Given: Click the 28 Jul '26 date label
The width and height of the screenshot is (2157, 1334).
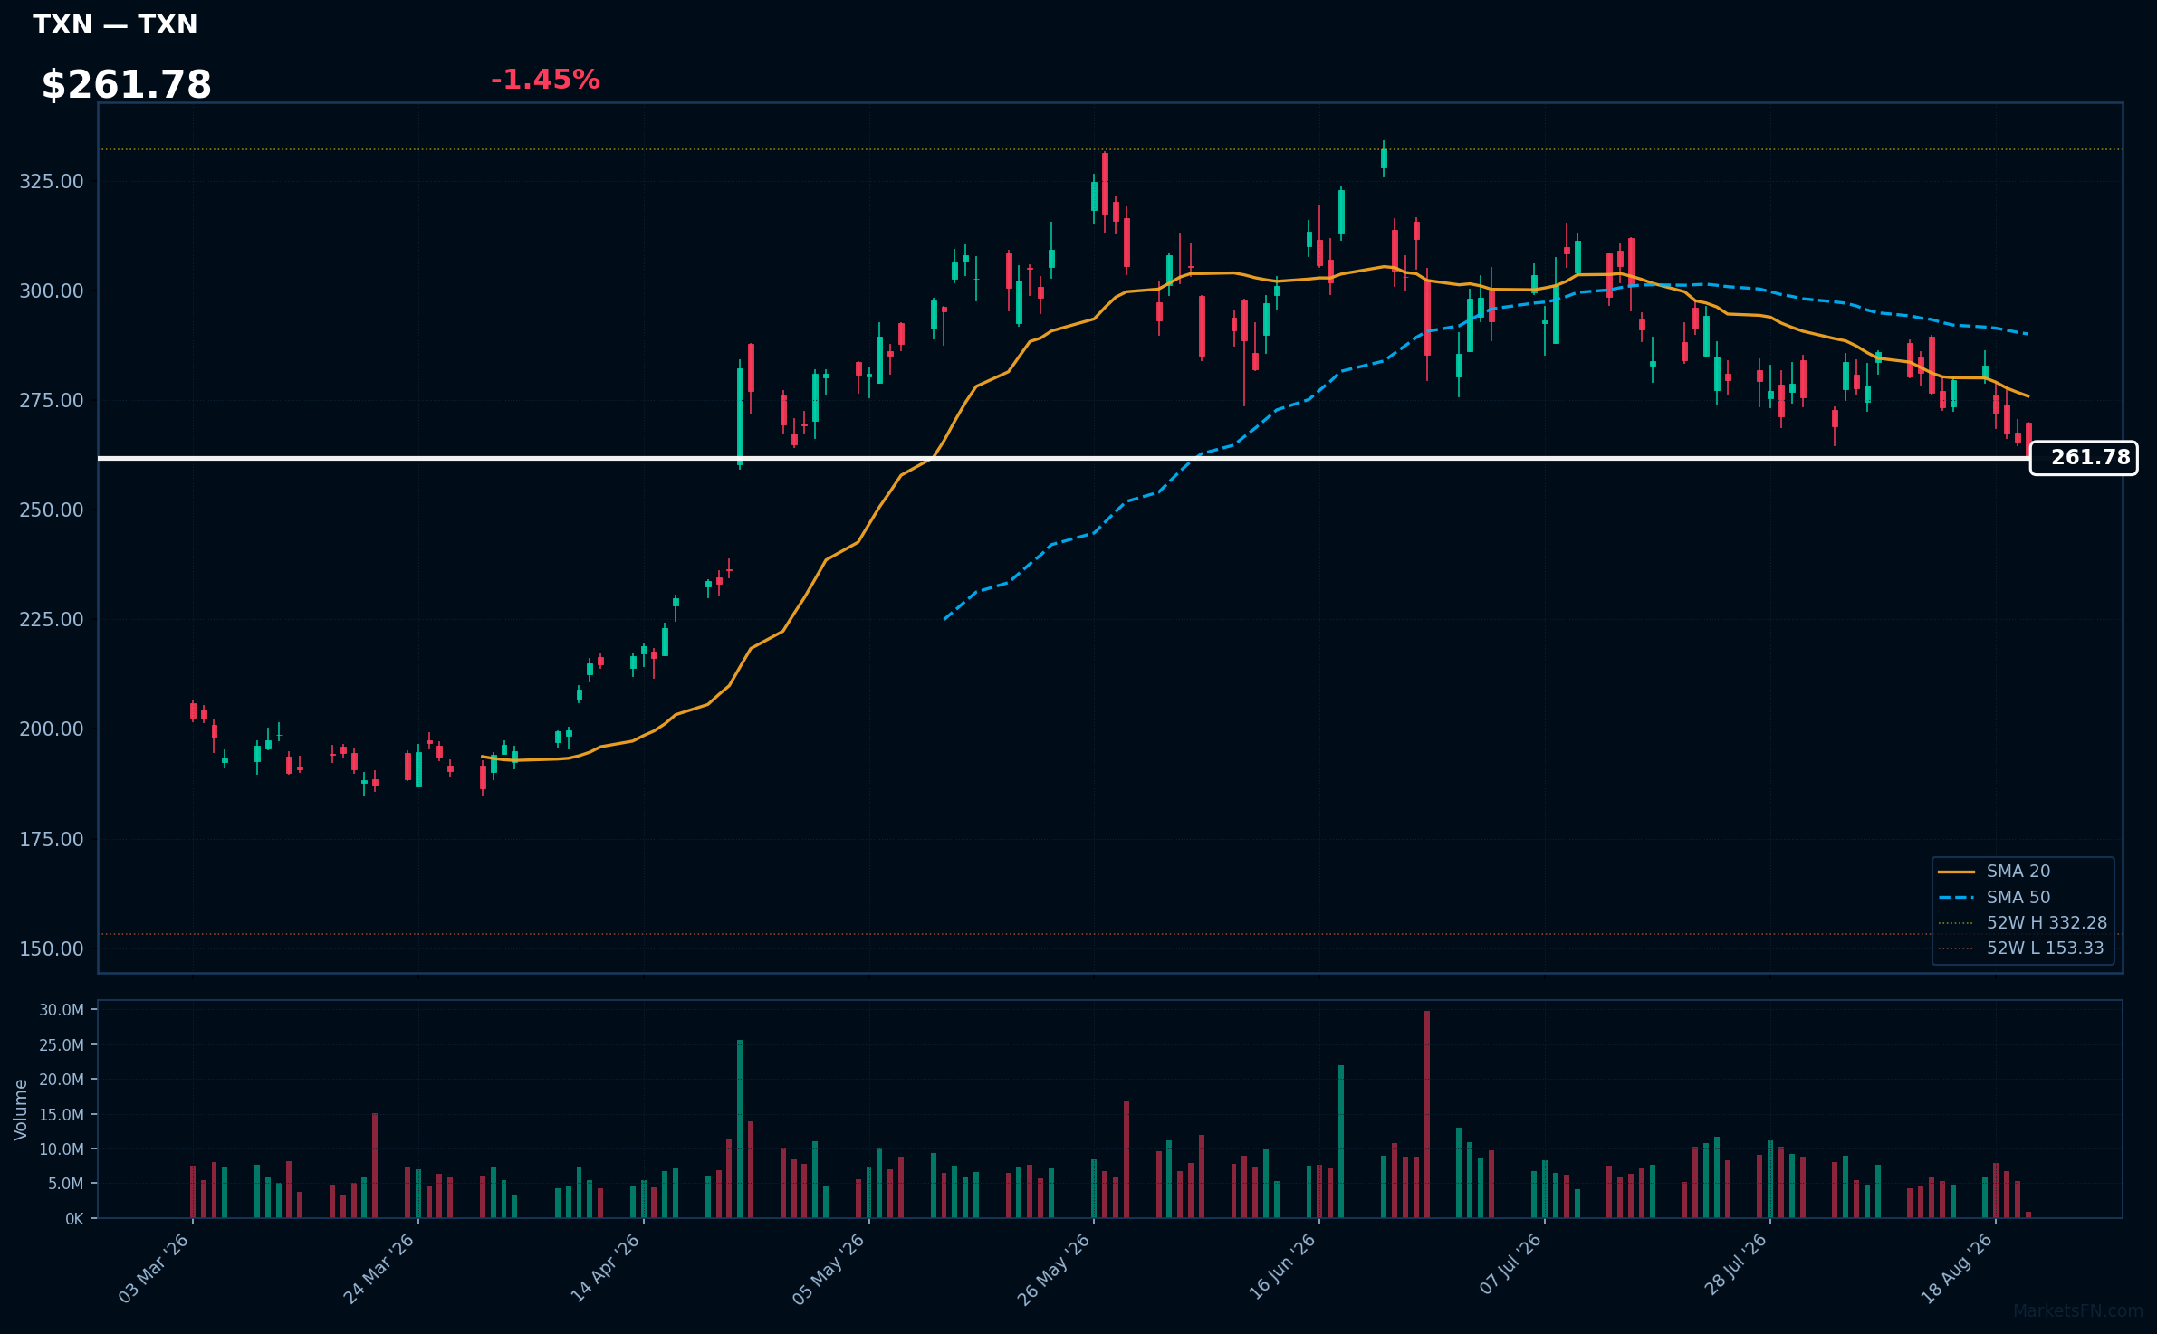Looking at the screenshot, I should (1735, 1265).
